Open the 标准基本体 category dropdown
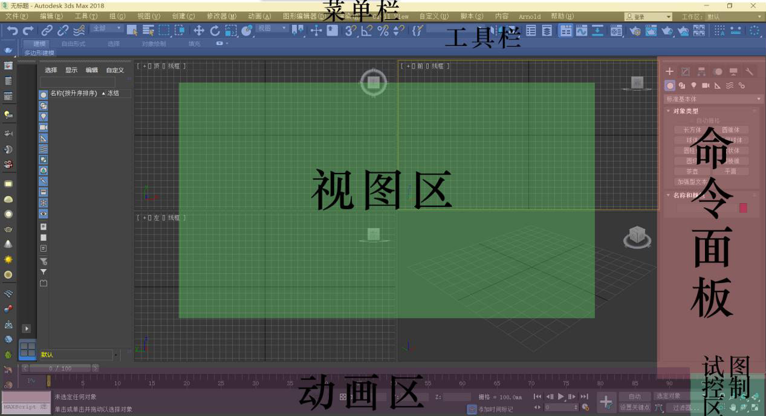This screenshot has width=766, height=416. (x=713, y=99)
